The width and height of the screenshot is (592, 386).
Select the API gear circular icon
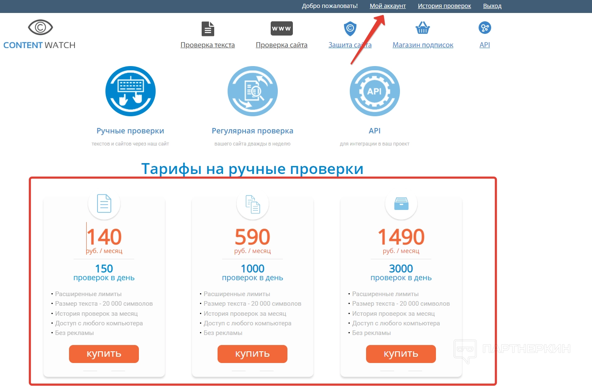tap(375, 91)
